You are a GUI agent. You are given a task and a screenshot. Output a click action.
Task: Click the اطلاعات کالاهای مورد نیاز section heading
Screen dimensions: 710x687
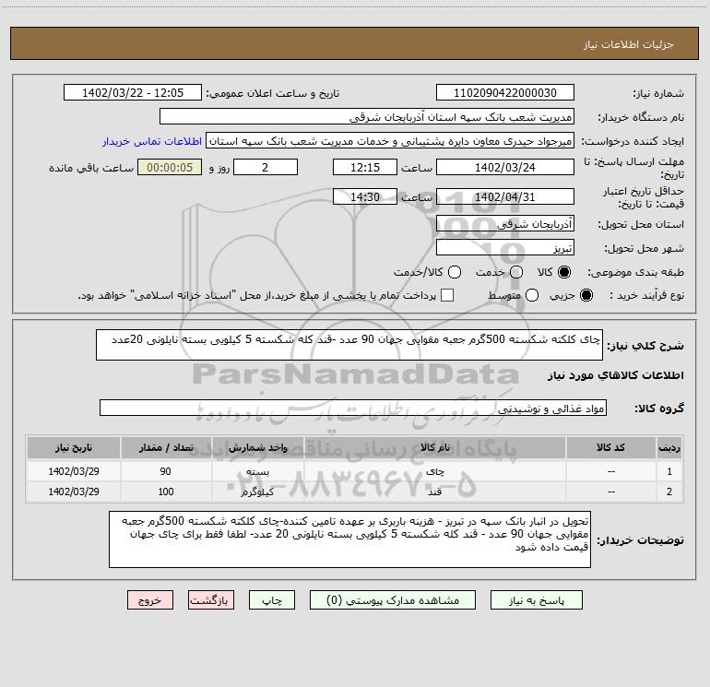(615, 375)
